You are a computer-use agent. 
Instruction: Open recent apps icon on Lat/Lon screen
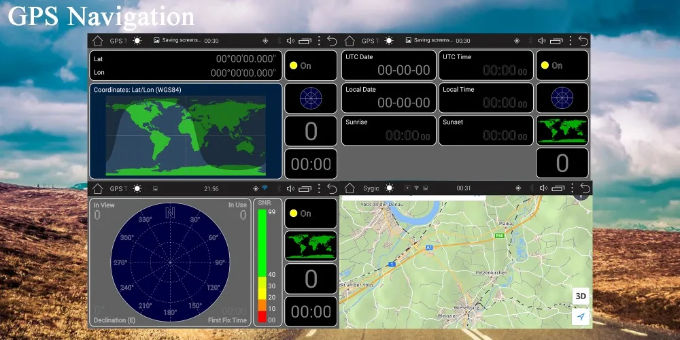(x=305, y=41)
